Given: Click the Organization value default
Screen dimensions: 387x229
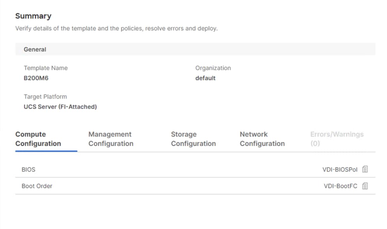Looking at the screenshot, I should pos(205,78).
